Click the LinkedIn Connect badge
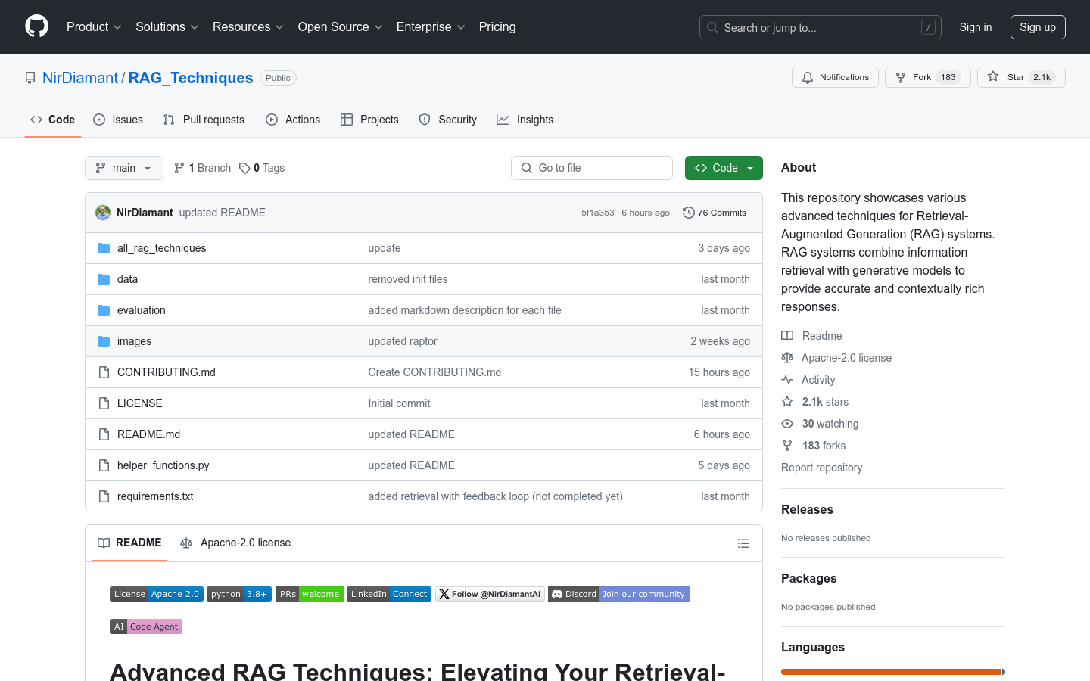Viewport: 1090px width, 681px height. click(x=389, y=594)
